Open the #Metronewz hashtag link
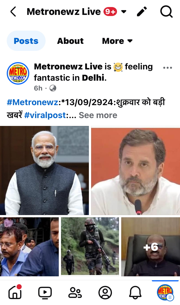Image resolution: width=180 pixels, height=305 pixels. tap(33, 102)
